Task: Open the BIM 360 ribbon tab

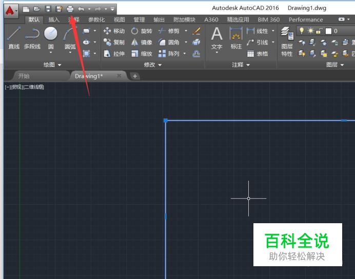Action: [269, 19]
